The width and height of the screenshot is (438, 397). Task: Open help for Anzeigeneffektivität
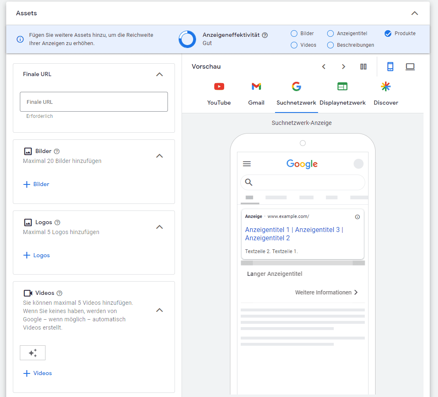pos(265,35)
